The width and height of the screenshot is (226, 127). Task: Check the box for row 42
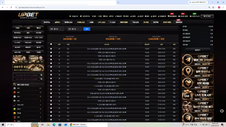tap(51, 63)
